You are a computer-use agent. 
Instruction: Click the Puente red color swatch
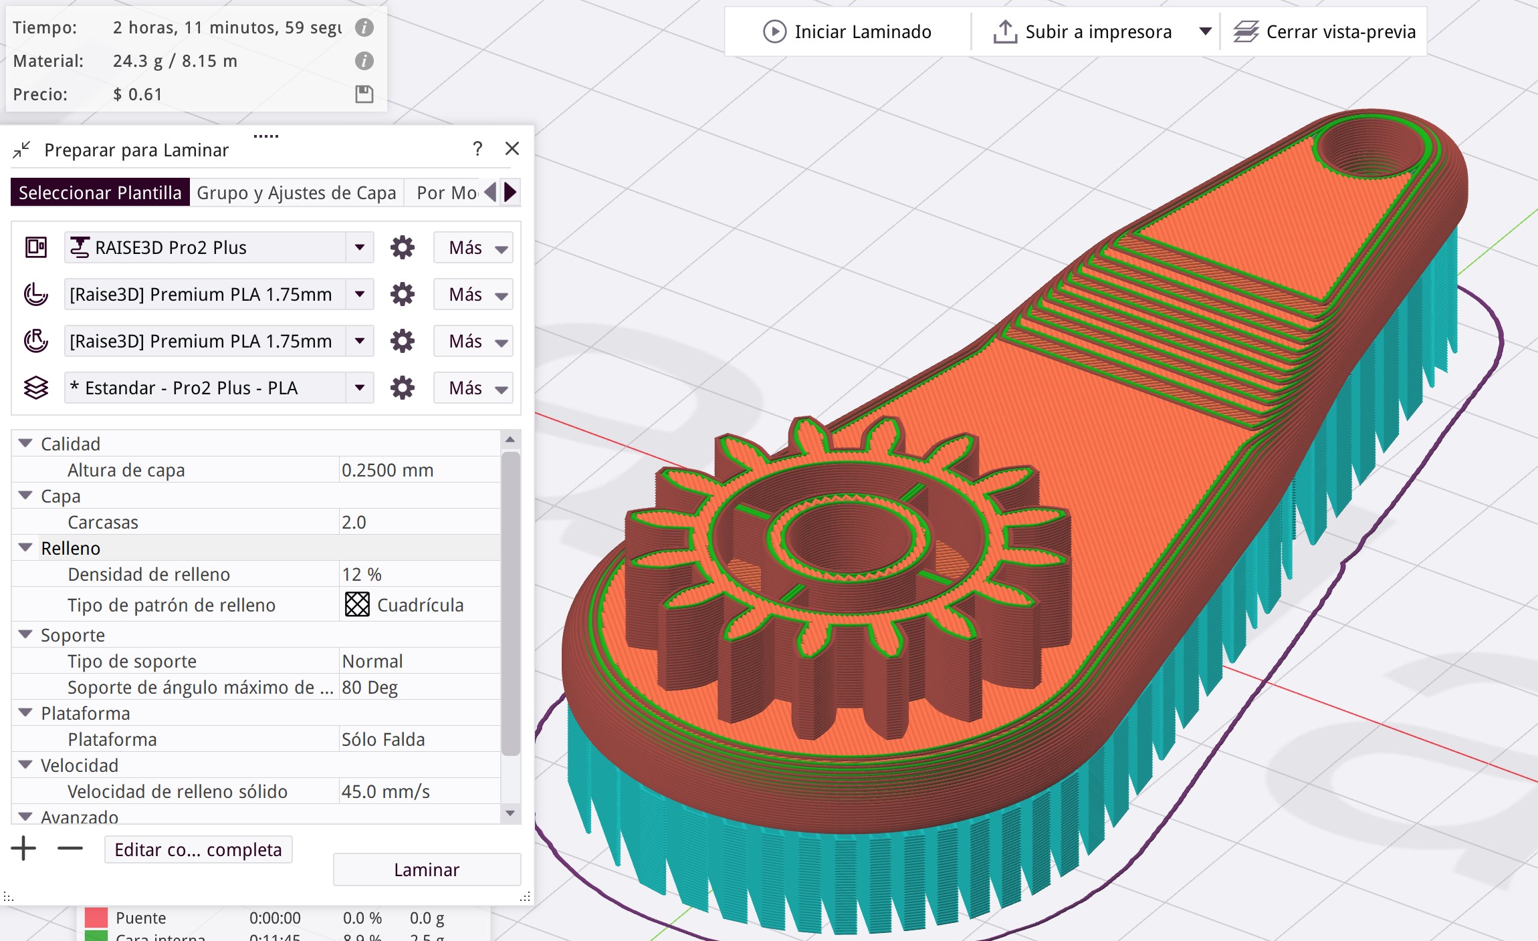(96, 918)
